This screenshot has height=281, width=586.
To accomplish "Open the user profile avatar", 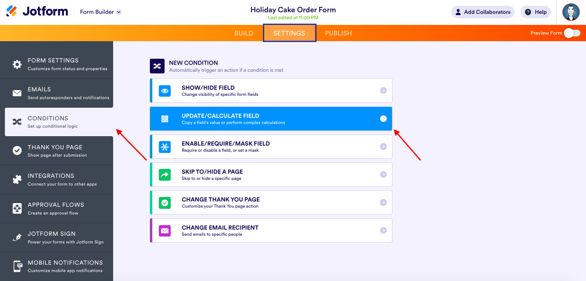I will (x=570, y=12).
